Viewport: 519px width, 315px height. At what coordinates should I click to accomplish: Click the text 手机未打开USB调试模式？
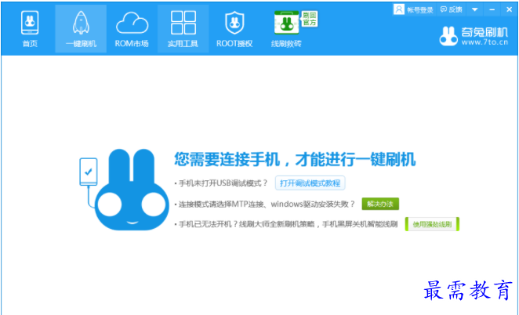click(223, 183)
